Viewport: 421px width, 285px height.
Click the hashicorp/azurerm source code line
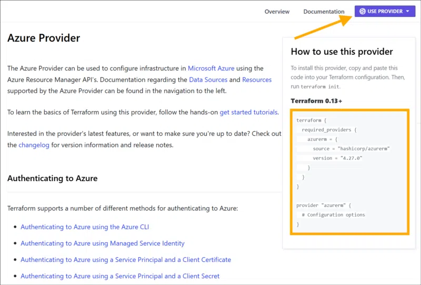350,149
